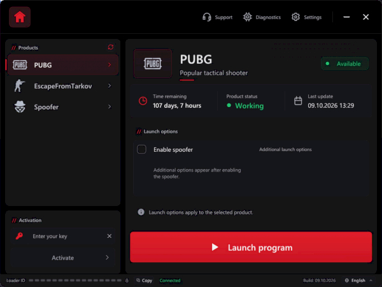Expand the EscapeFromTarkov row chevron

tap(110, 86)
